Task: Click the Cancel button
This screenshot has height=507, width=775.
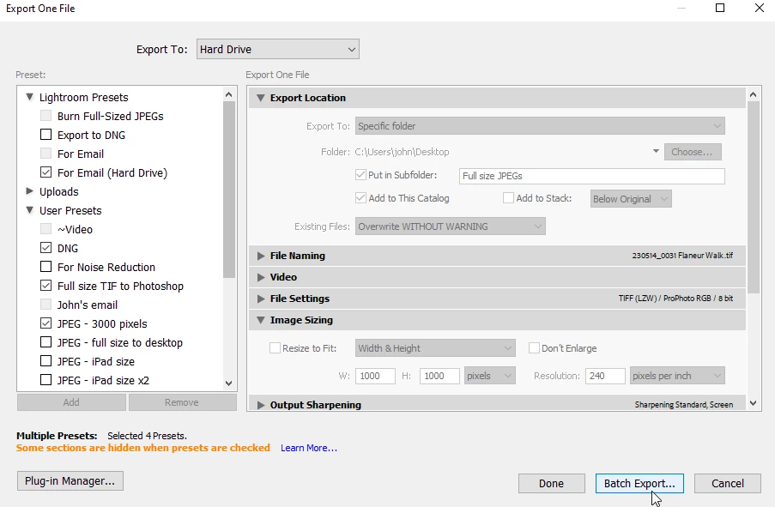Action: point(728,483)
